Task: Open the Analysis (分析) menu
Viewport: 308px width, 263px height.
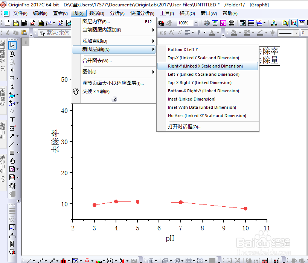Action: (x=117, y=13)
